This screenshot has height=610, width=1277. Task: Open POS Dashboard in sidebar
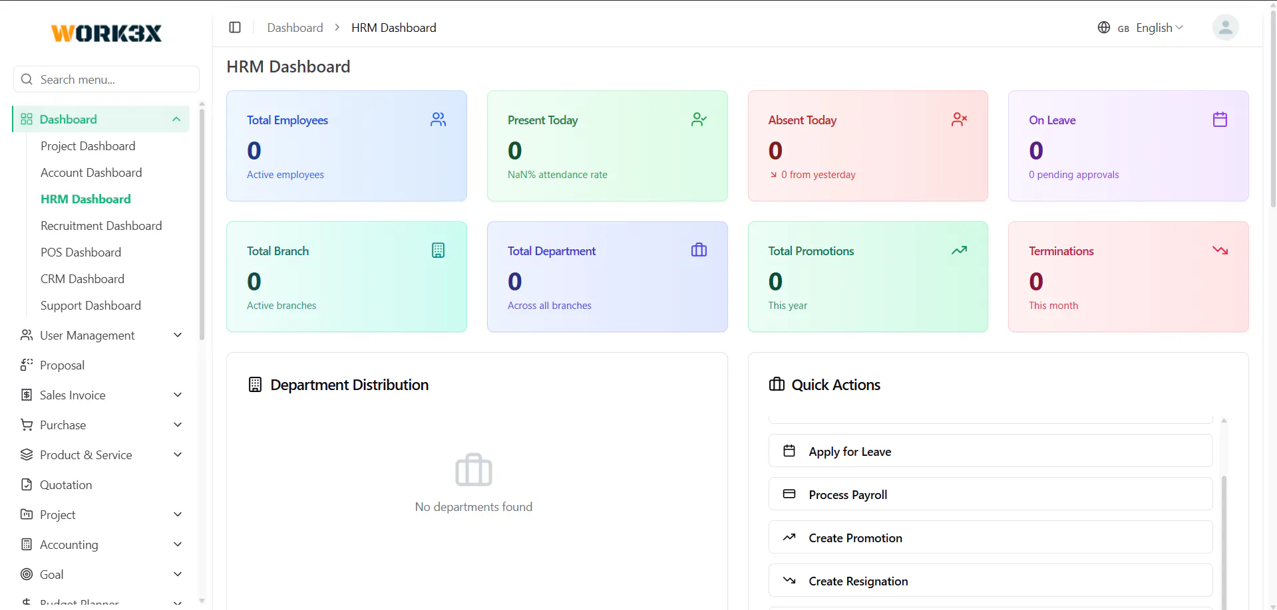(81, 252)
